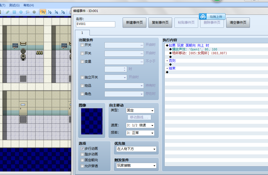Select the pencil drawing tool
268x175 pixels.
tap(7, 12)
